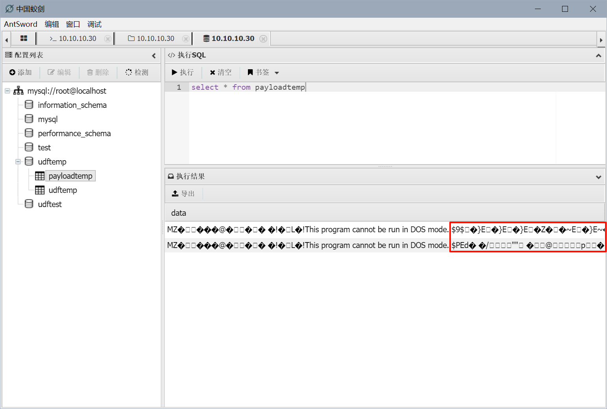This screenshot has height=409, width=607.
Task: Click the home grid icon tab
Action: point(24,39)
